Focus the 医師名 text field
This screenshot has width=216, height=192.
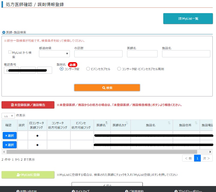[142, 54]
